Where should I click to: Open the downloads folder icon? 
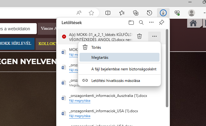131,23
